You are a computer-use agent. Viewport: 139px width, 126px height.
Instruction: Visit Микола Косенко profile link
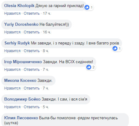[20, 81]
